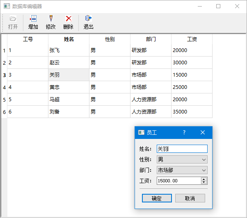Click the salary cell 25000
Viewport: 247px width, 218px height.
[192, 87]
